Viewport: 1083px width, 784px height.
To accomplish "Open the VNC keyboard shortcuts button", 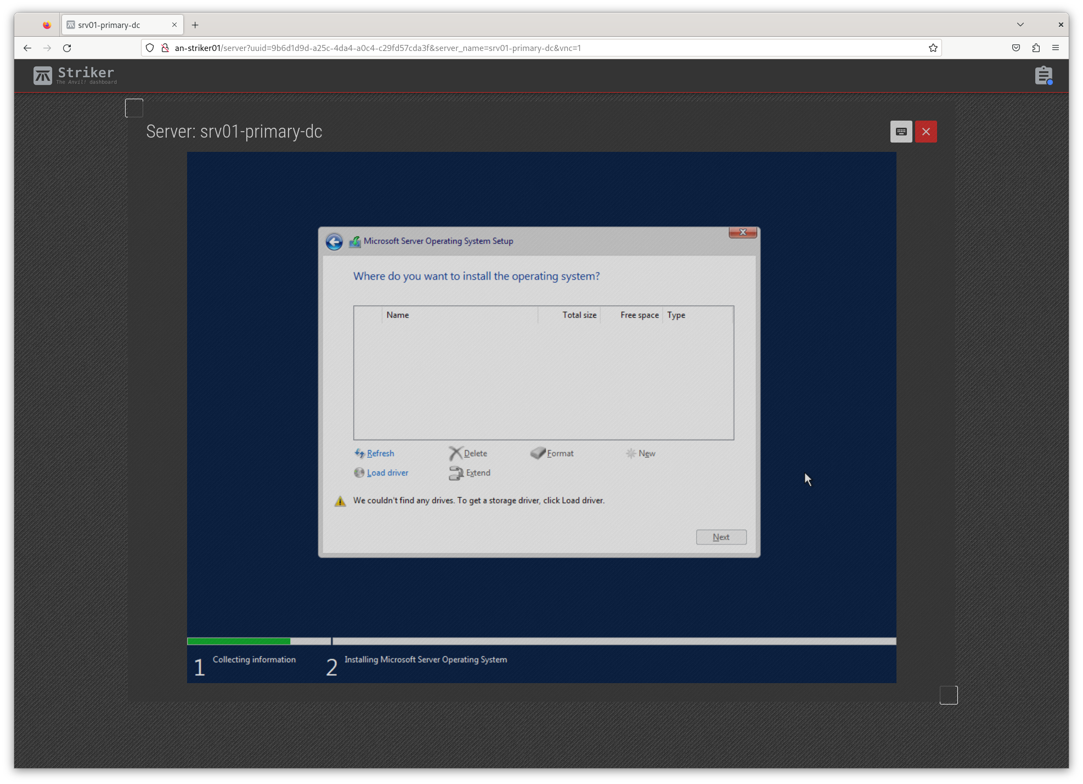I will coord(901,132).
